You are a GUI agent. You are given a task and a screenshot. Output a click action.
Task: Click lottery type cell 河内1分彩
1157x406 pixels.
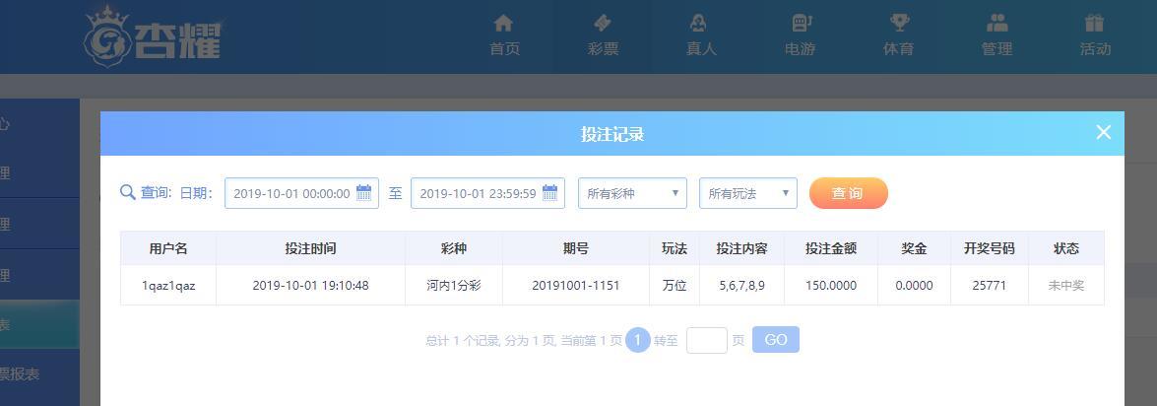coord(454,286)
